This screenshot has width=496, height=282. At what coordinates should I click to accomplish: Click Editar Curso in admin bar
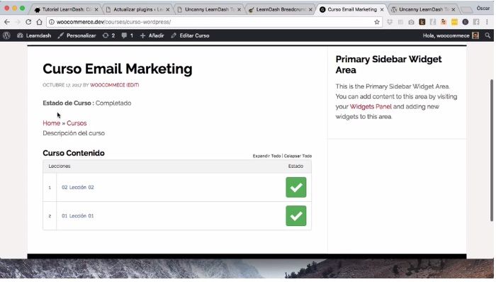190,35
